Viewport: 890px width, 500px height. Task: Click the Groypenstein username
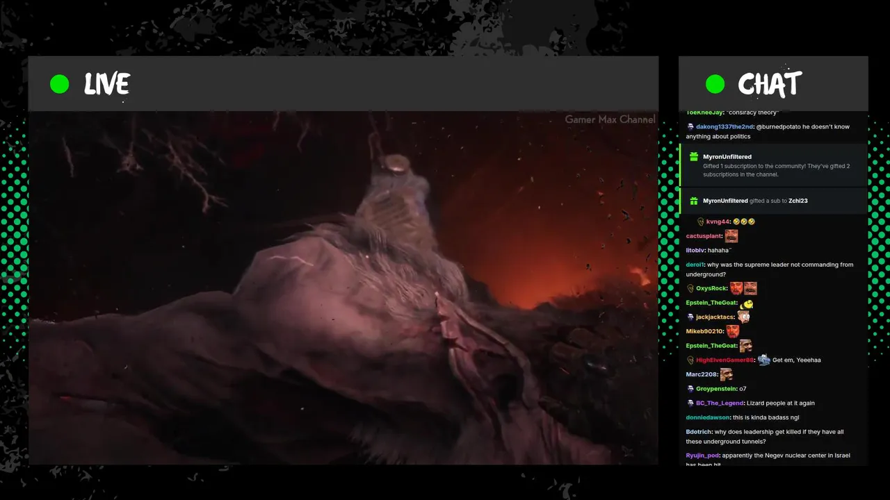pyautogui.click(x=716, y=389)
